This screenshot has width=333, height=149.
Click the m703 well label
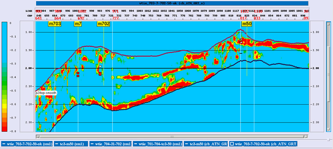pos(55,24)
